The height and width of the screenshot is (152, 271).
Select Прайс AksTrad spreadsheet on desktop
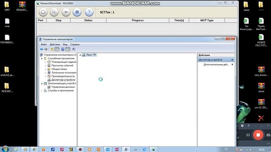(261, 24)
